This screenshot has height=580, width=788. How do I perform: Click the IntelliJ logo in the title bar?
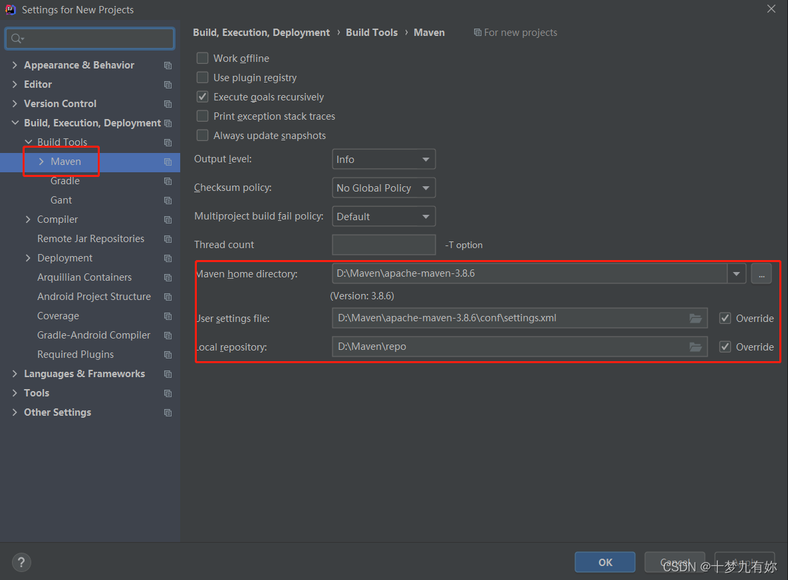click(10, 9)
